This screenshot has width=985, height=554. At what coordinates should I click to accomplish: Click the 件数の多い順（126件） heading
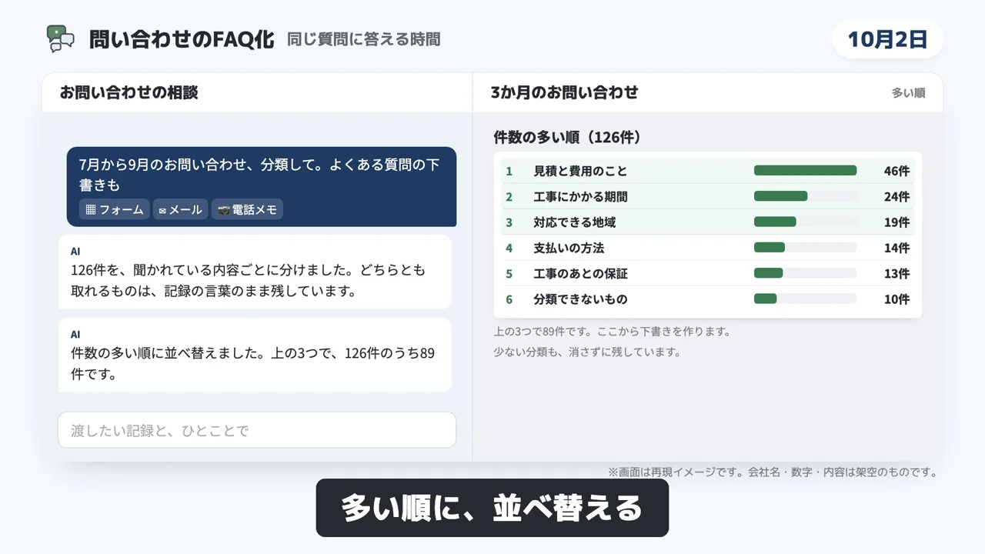(567, 137)
